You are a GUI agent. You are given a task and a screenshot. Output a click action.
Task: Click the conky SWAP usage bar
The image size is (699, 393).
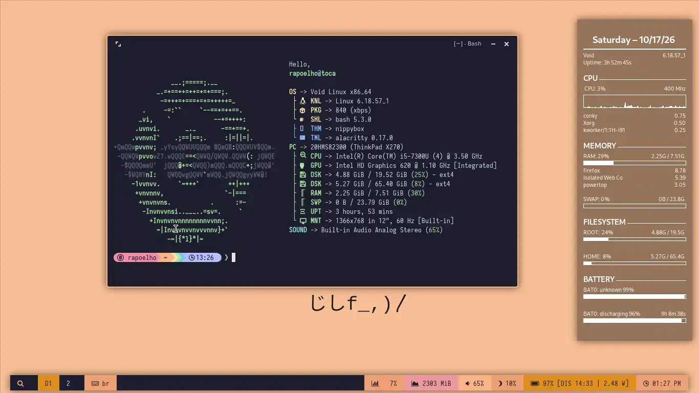coord(635,206)
